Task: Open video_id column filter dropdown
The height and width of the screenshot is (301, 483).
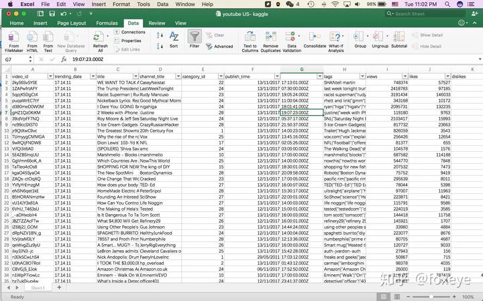Action: [x=50, y=76]
